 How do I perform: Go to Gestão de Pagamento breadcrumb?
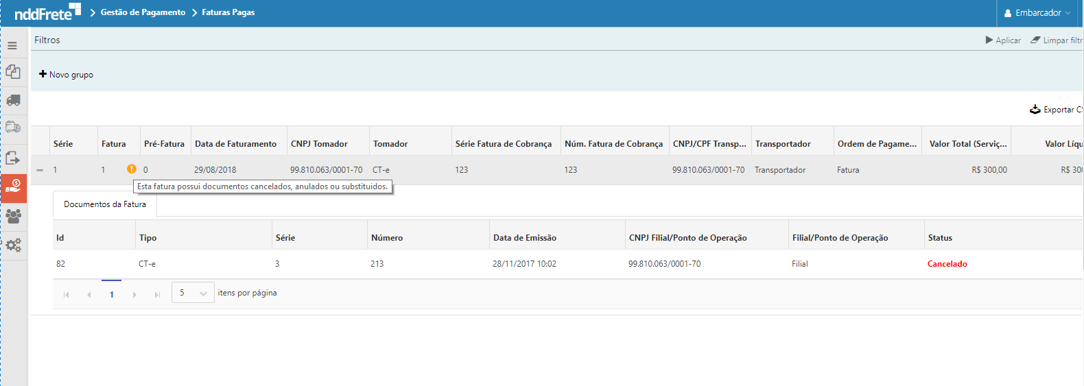click(143, 12)
